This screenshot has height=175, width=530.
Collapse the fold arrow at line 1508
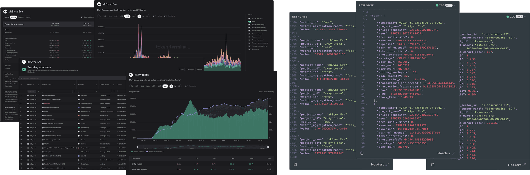click(x=298, y=86)
